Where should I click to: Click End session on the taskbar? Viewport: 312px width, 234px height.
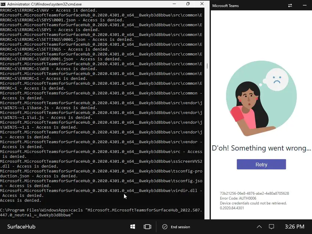coord(176,227)
